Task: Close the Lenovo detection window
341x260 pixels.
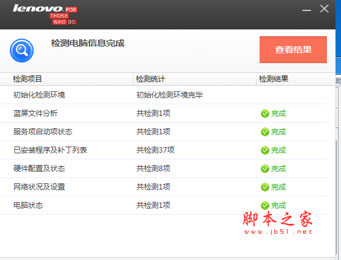Action: 324,9
